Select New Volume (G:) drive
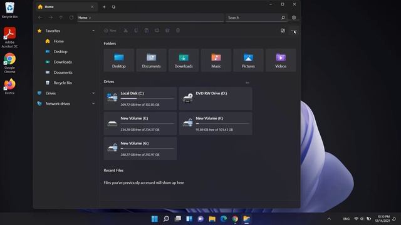The height and width of the screenshot is (225, 401). click(x=140, y=149)
